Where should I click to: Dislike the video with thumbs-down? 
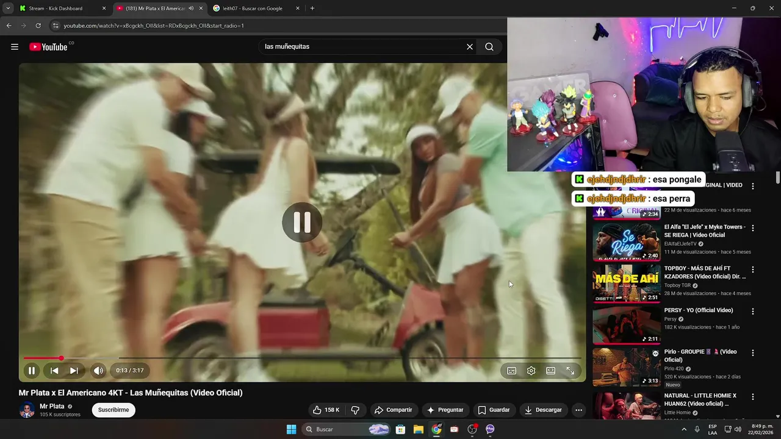[355, 410]
